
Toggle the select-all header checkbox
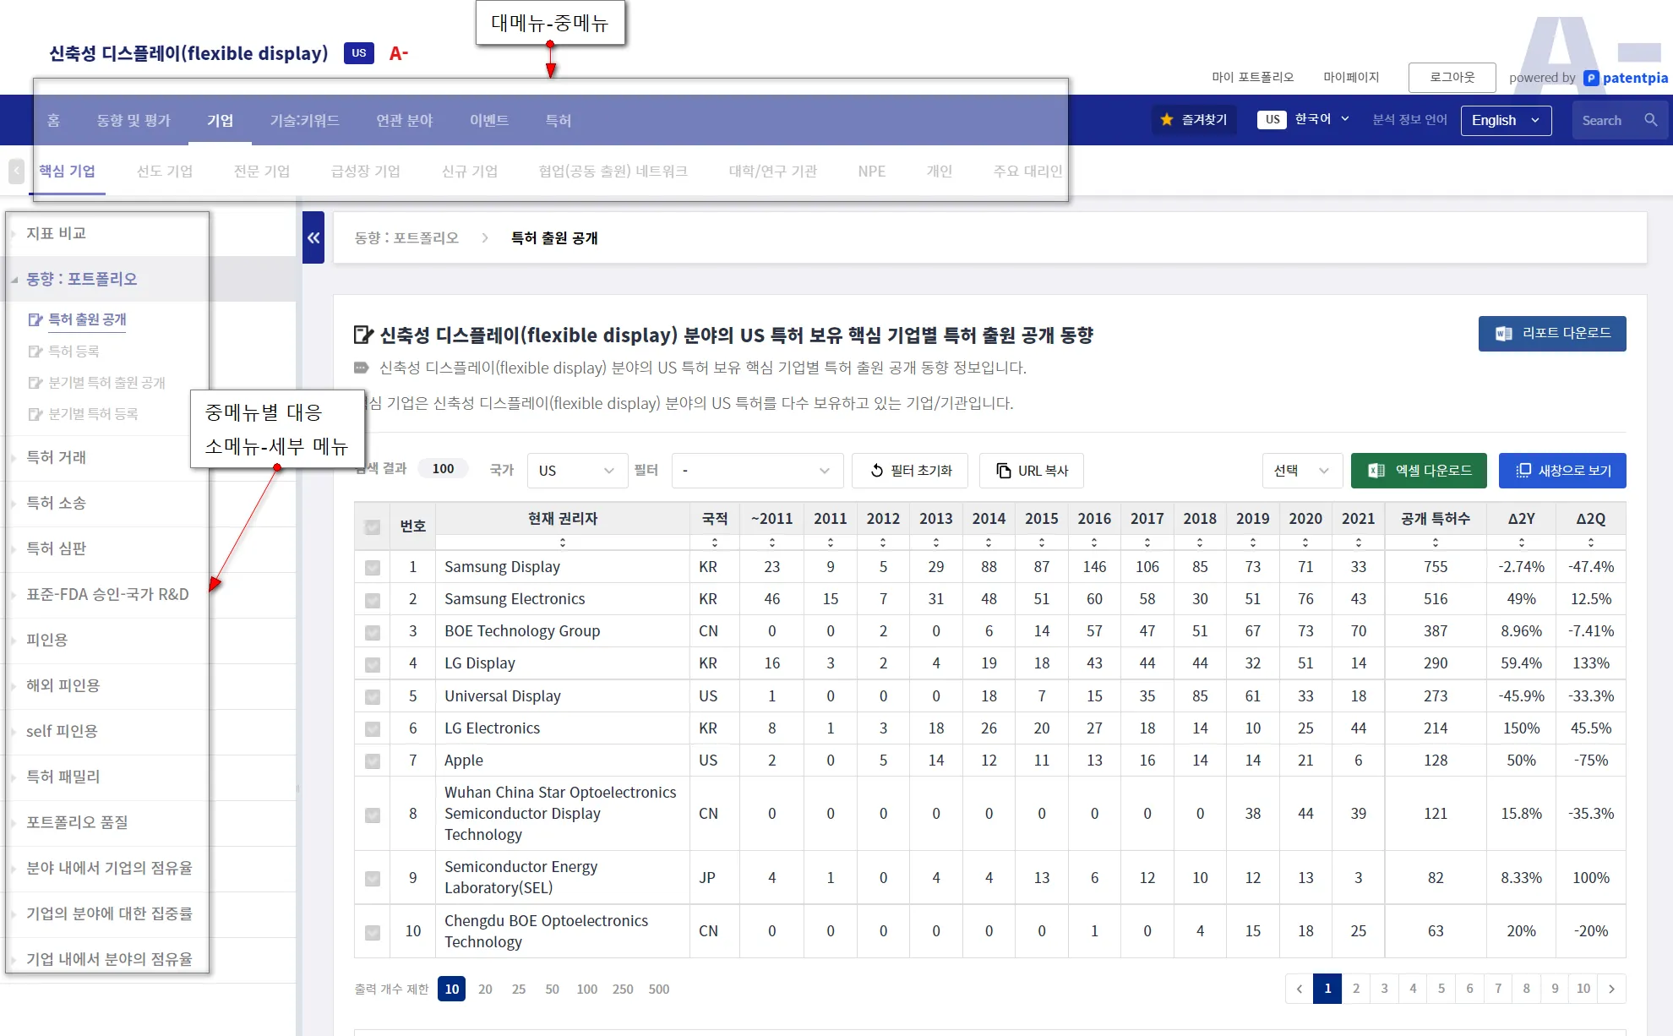[x=372, y=527]
